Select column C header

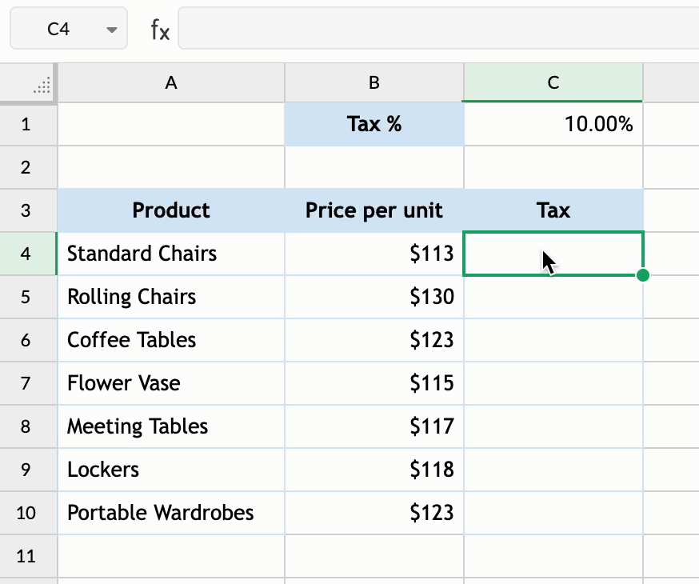(x=553, y=82)
